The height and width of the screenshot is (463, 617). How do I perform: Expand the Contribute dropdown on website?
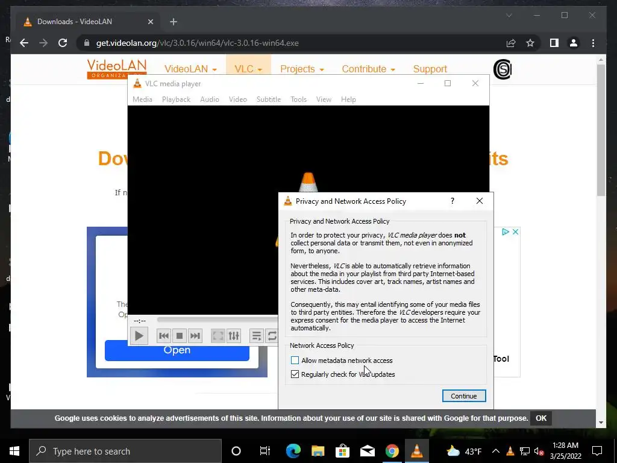[x=368, y=69]
